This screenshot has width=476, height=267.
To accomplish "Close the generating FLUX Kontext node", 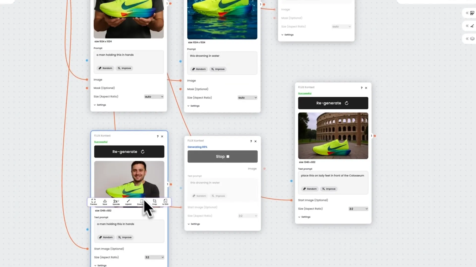I will point(256,141).
